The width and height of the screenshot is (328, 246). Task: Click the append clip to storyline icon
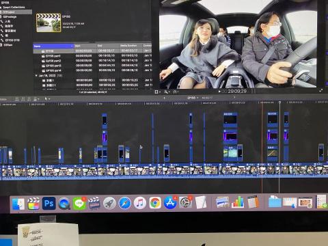click(29, 99)
